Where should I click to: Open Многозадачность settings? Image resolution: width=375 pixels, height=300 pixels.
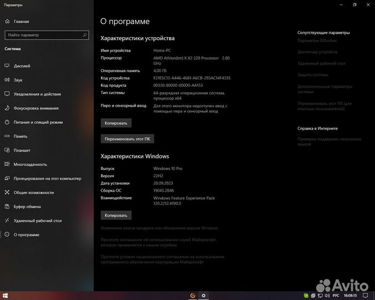click(x=26, y=164)
